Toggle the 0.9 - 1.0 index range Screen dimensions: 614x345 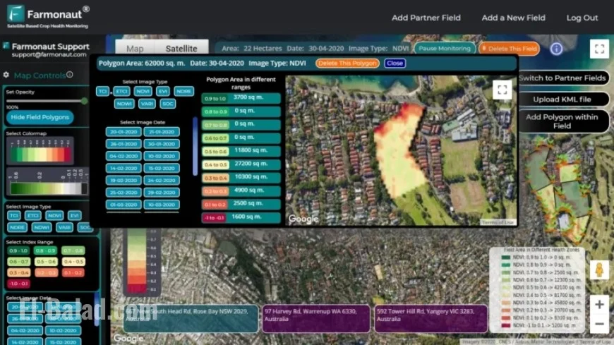tap(18, 250)
